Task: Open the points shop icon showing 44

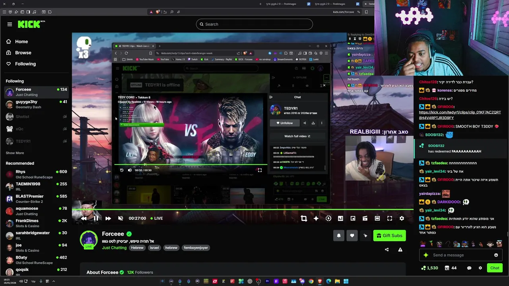Action: [451, 268]
